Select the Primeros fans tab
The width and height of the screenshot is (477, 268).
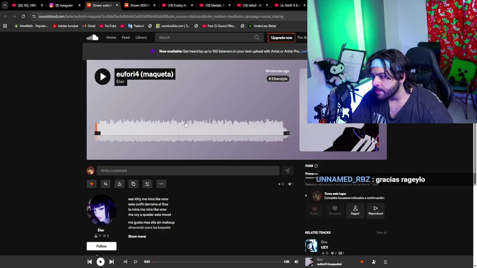[x=312, y=174]
